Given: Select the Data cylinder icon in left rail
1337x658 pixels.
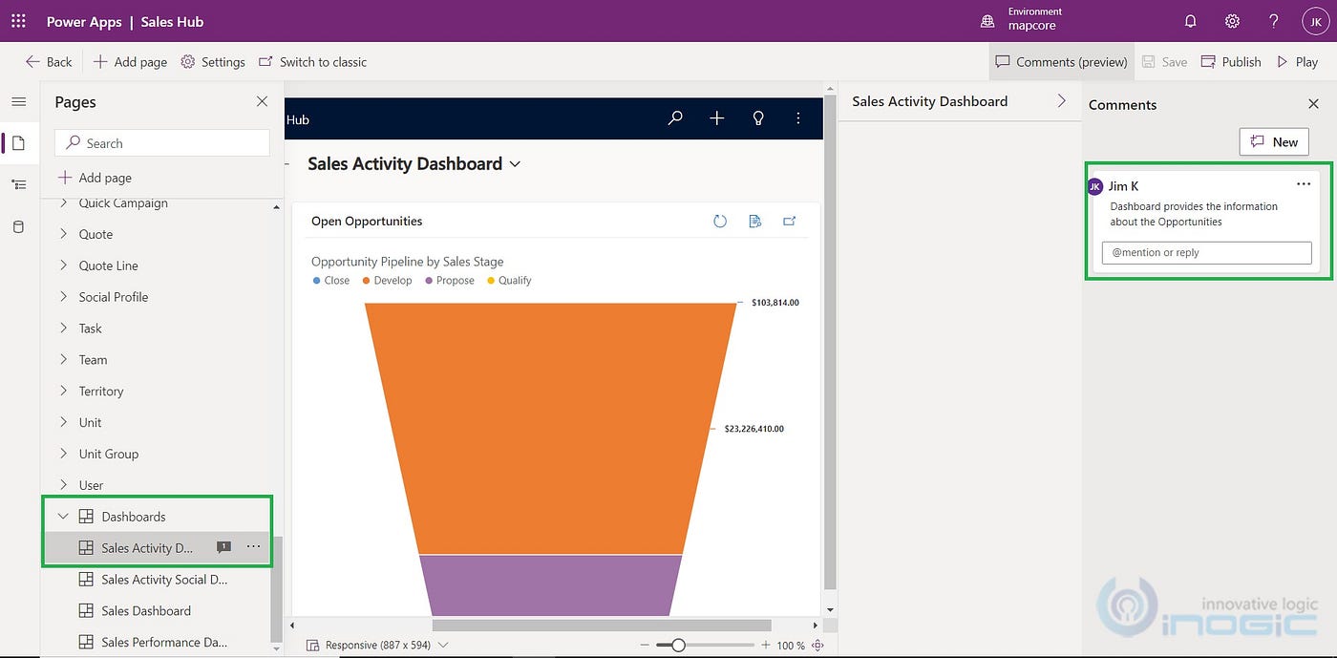Looking at the screenshot, I should tap(19, 227).
